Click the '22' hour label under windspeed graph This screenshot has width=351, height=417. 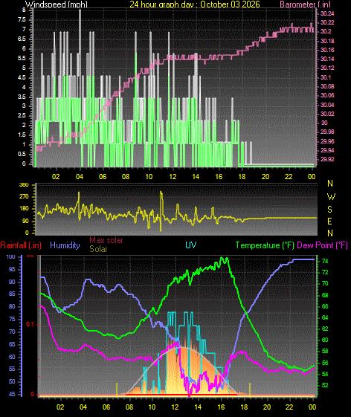(x=289, y=177)
